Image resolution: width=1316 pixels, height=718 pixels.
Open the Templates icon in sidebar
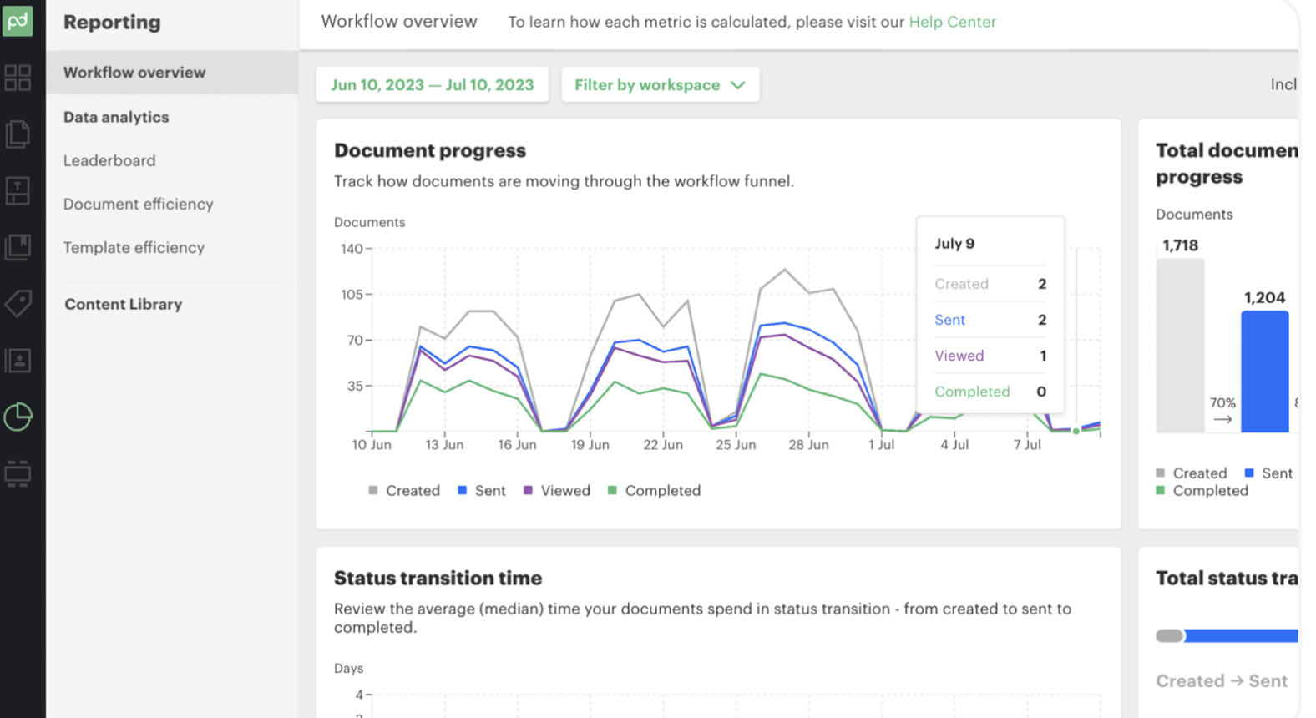tap(18, 191)
